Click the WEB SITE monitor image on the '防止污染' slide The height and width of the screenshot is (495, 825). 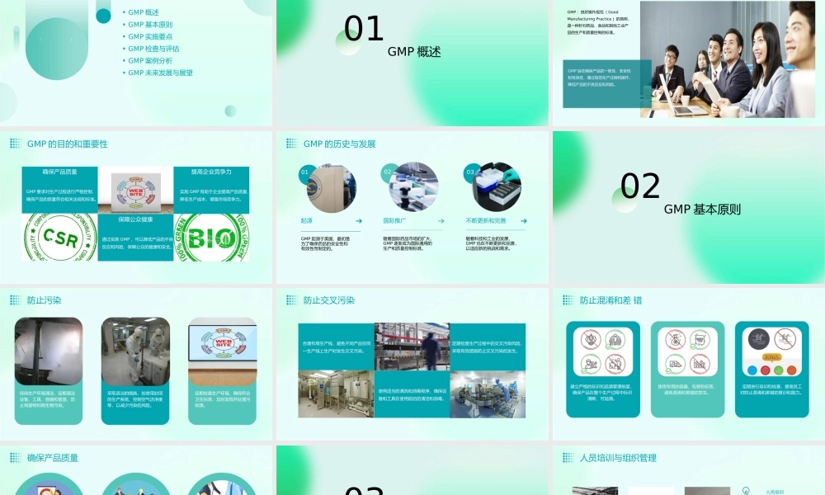click(223, 351)
